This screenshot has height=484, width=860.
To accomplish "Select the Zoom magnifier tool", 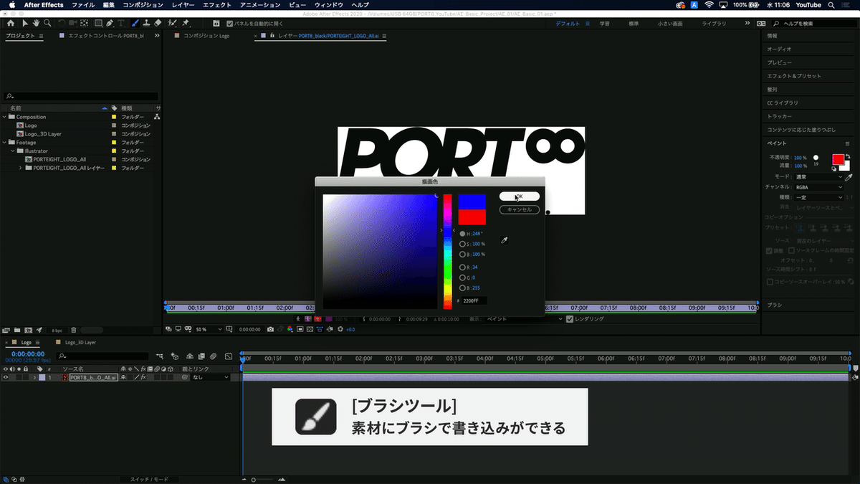I will 47,23.
